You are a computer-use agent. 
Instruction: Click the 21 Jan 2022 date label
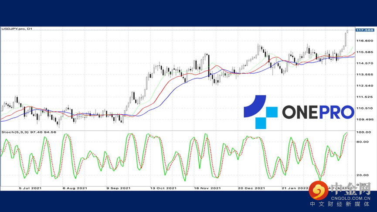295,188
